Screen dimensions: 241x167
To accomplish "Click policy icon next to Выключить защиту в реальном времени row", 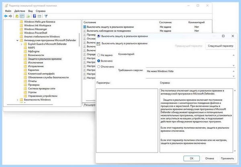I will coord(85,27).
